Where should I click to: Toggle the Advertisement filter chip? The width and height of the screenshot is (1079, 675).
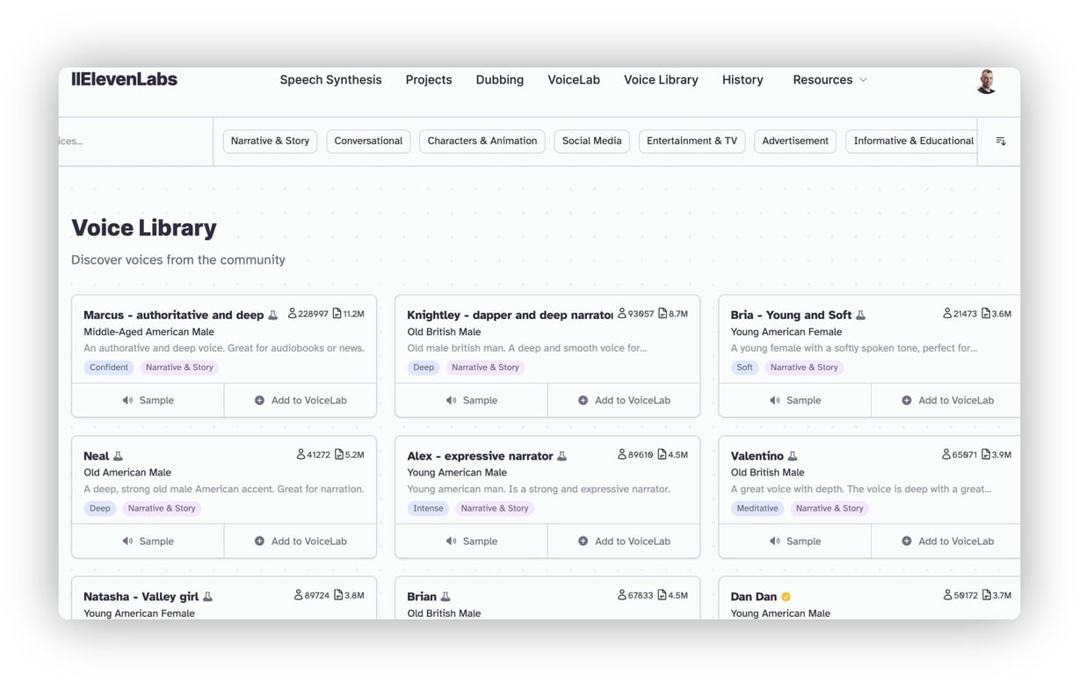tap(795, 142)
